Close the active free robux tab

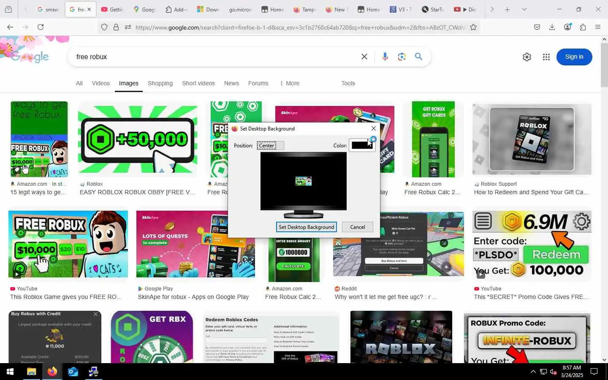coord(89,9)
